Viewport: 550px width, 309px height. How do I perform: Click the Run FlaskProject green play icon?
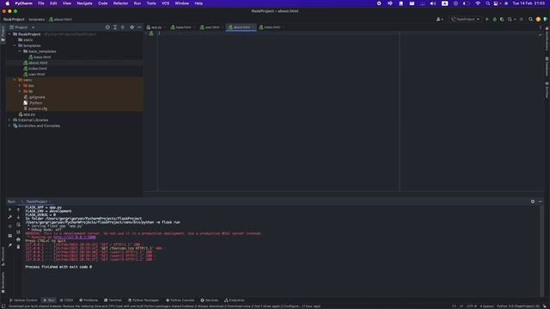[x=487, y=19]
